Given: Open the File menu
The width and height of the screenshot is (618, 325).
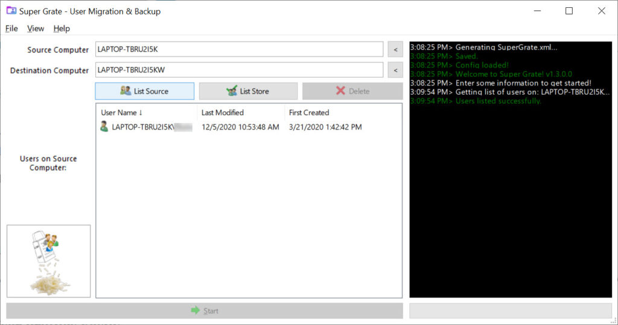Looking at the screenshot, I should coord(11,28).
